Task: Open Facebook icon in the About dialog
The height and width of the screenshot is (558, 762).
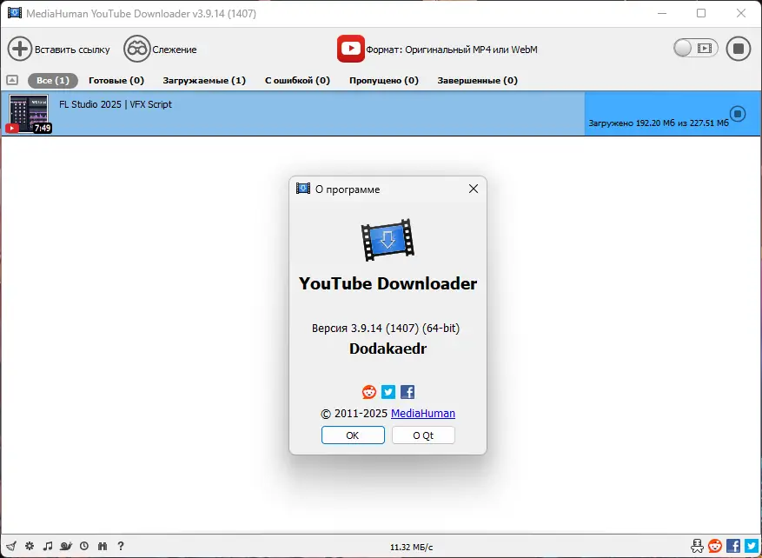Action: click(x=408, y=392)
